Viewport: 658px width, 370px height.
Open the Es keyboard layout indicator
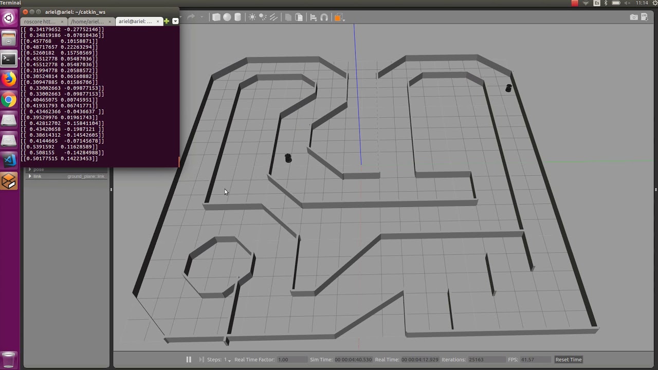coord(597,3)
